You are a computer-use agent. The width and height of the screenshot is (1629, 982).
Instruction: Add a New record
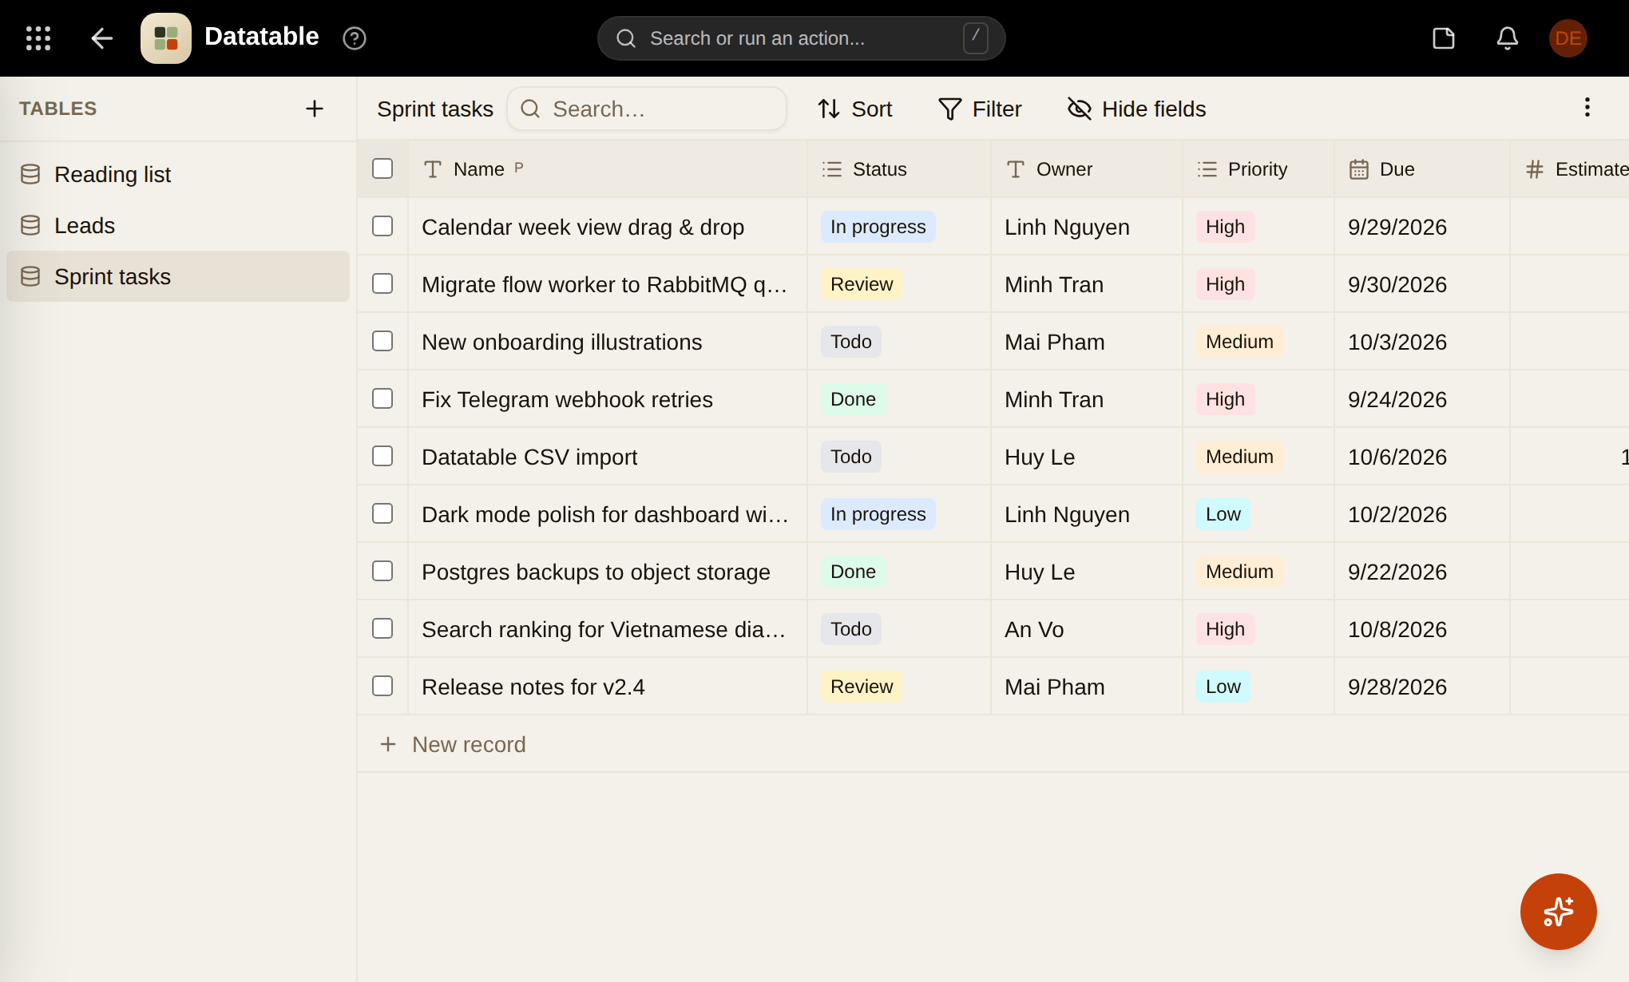pyautogui.click(x=453, y=744)
